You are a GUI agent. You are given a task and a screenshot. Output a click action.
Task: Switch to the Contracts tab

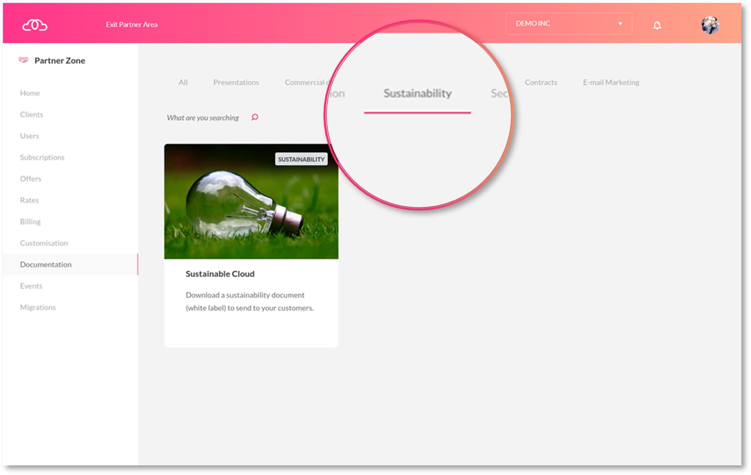[541, 82]
